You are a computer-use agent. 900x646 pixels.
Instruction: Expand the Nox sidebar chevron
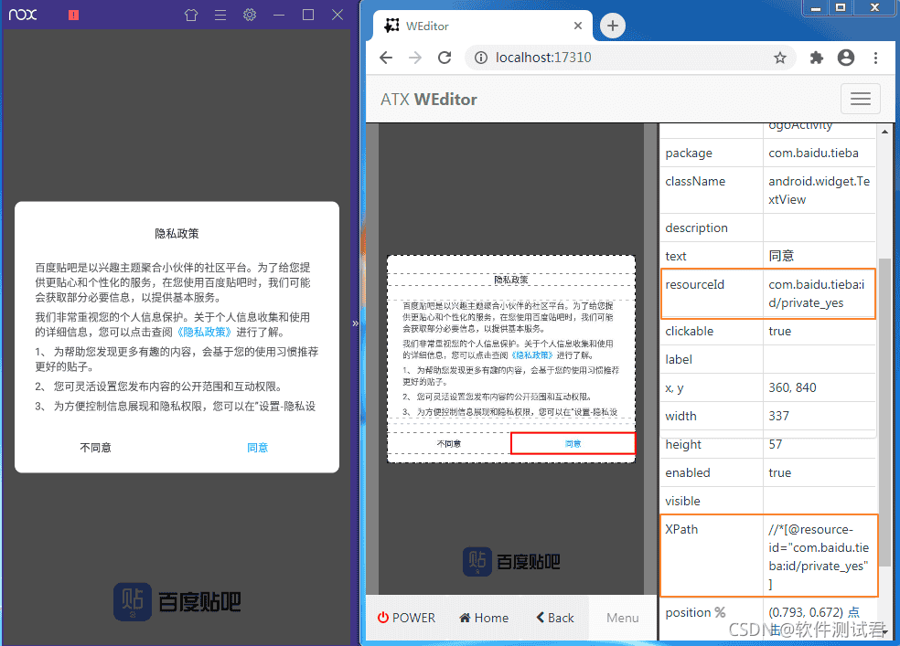pos(355,323)
